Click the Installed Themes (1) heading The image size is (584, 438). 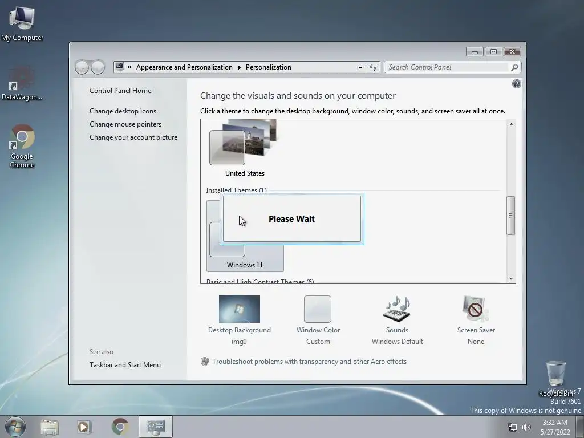tap(237, 190)
